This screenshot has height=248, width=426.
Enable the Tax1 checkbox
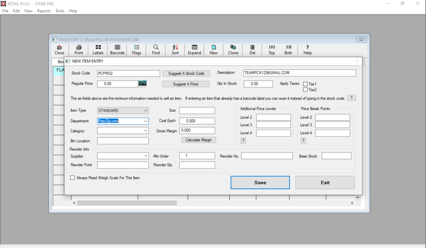305,84
